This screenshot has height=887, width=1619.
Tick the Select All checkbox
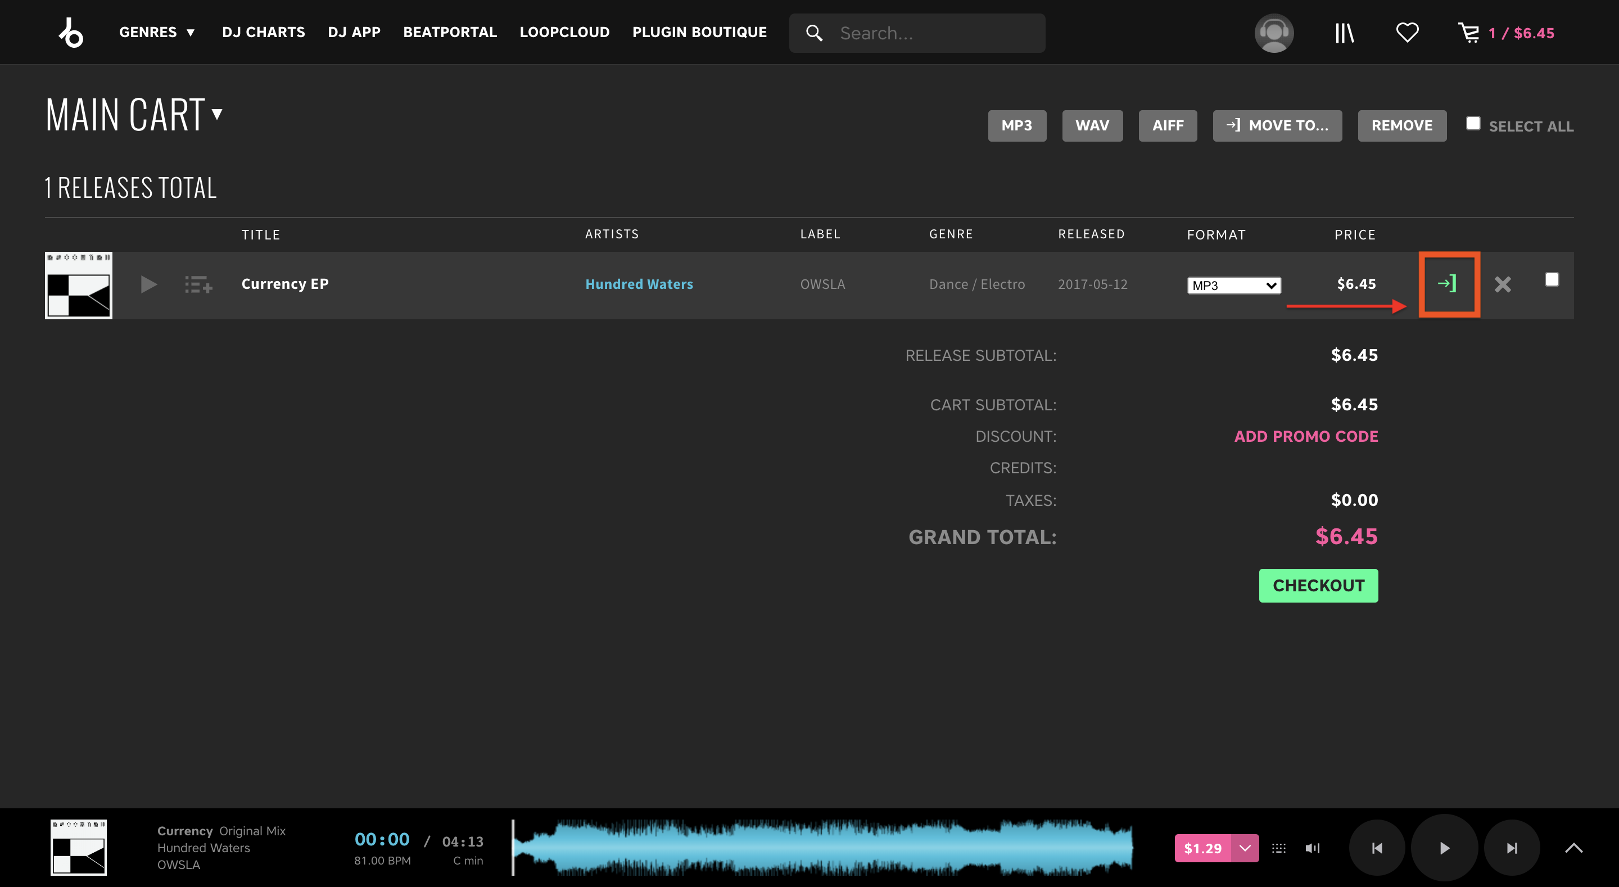(x=1473, y=123)
